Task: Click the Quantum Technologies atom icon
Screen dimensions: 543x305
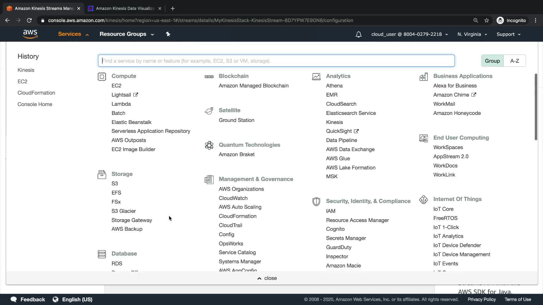Action: point(209,145)
